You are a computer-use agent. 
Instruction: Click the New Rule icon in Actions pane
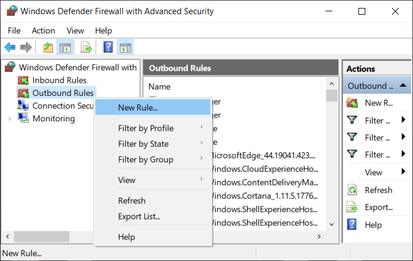[352, 103]
